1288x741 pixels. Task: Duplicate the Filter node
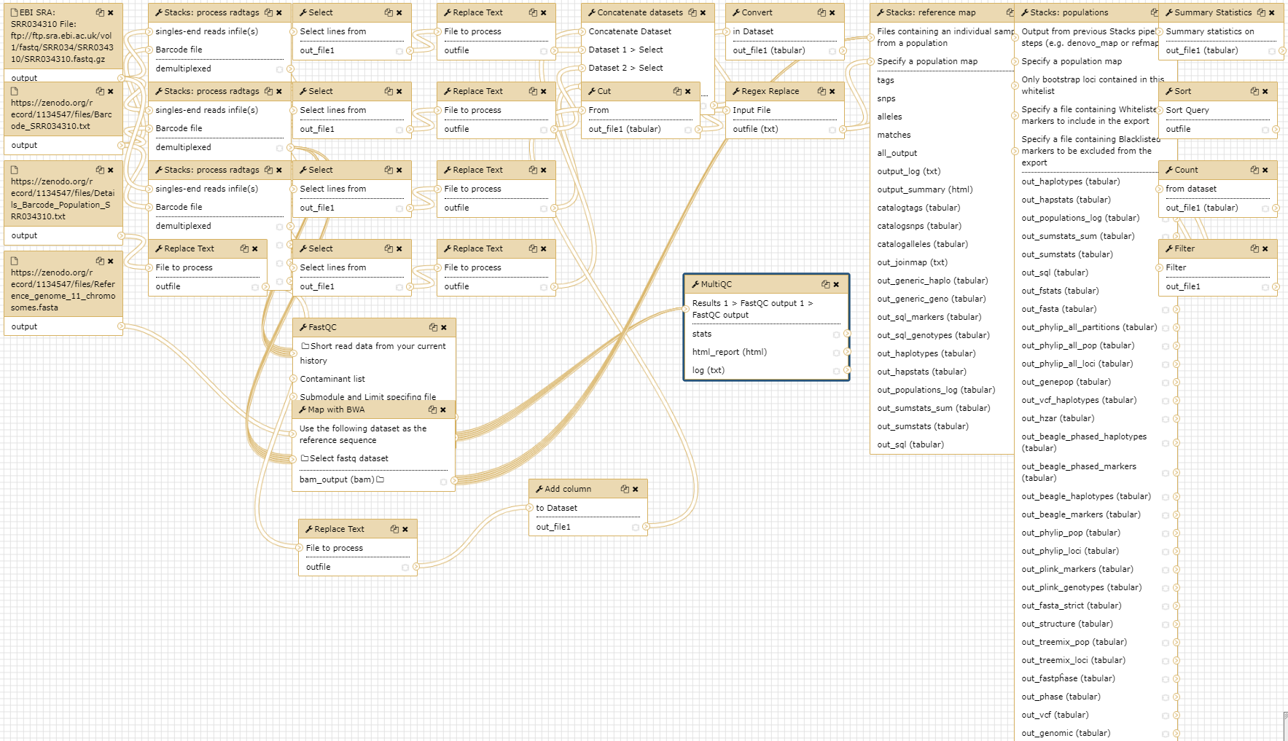tap(1254, 248)
